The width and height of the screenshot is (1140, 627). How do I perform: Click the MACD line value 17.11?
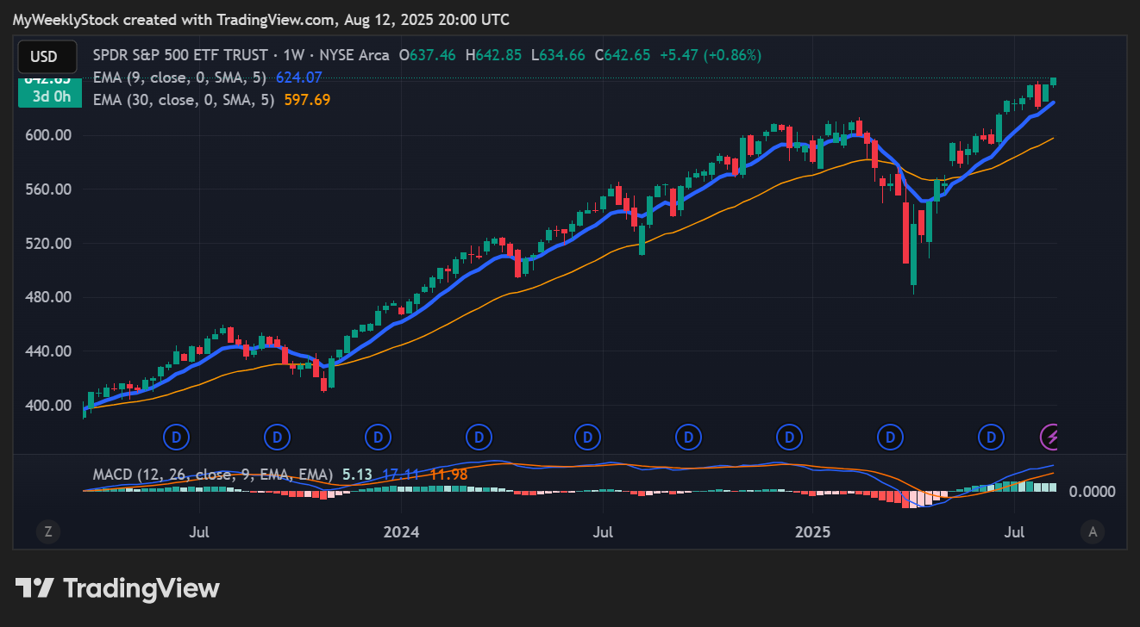[400, 475]
